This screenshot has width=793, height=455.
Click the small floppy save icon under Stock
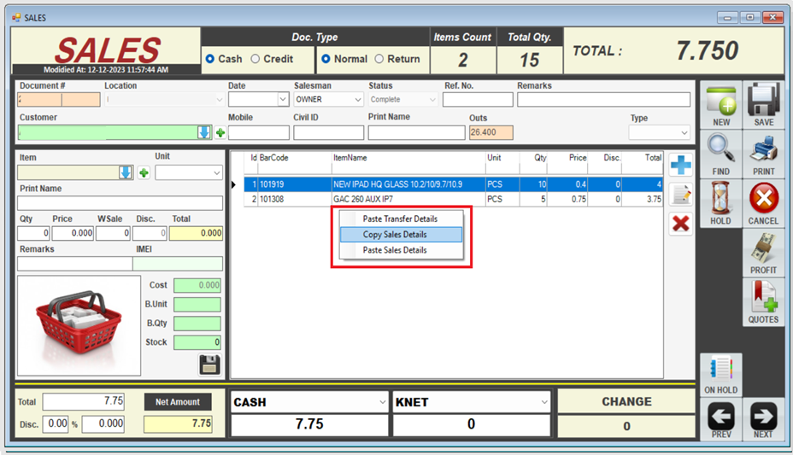[209, 365]
